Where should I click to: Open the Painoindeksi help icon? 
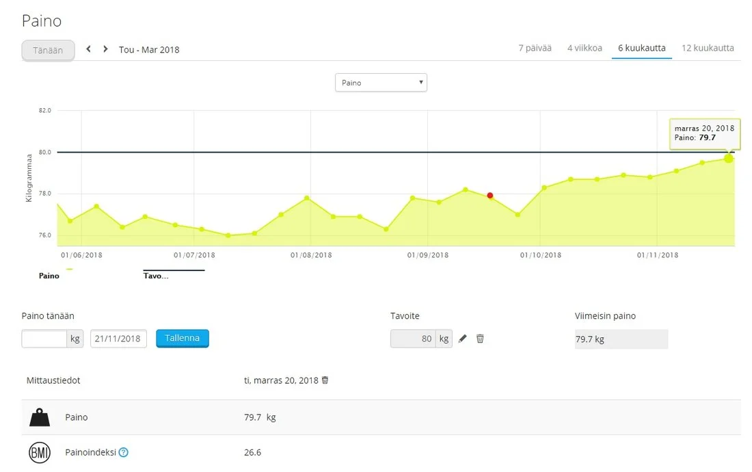124,452
